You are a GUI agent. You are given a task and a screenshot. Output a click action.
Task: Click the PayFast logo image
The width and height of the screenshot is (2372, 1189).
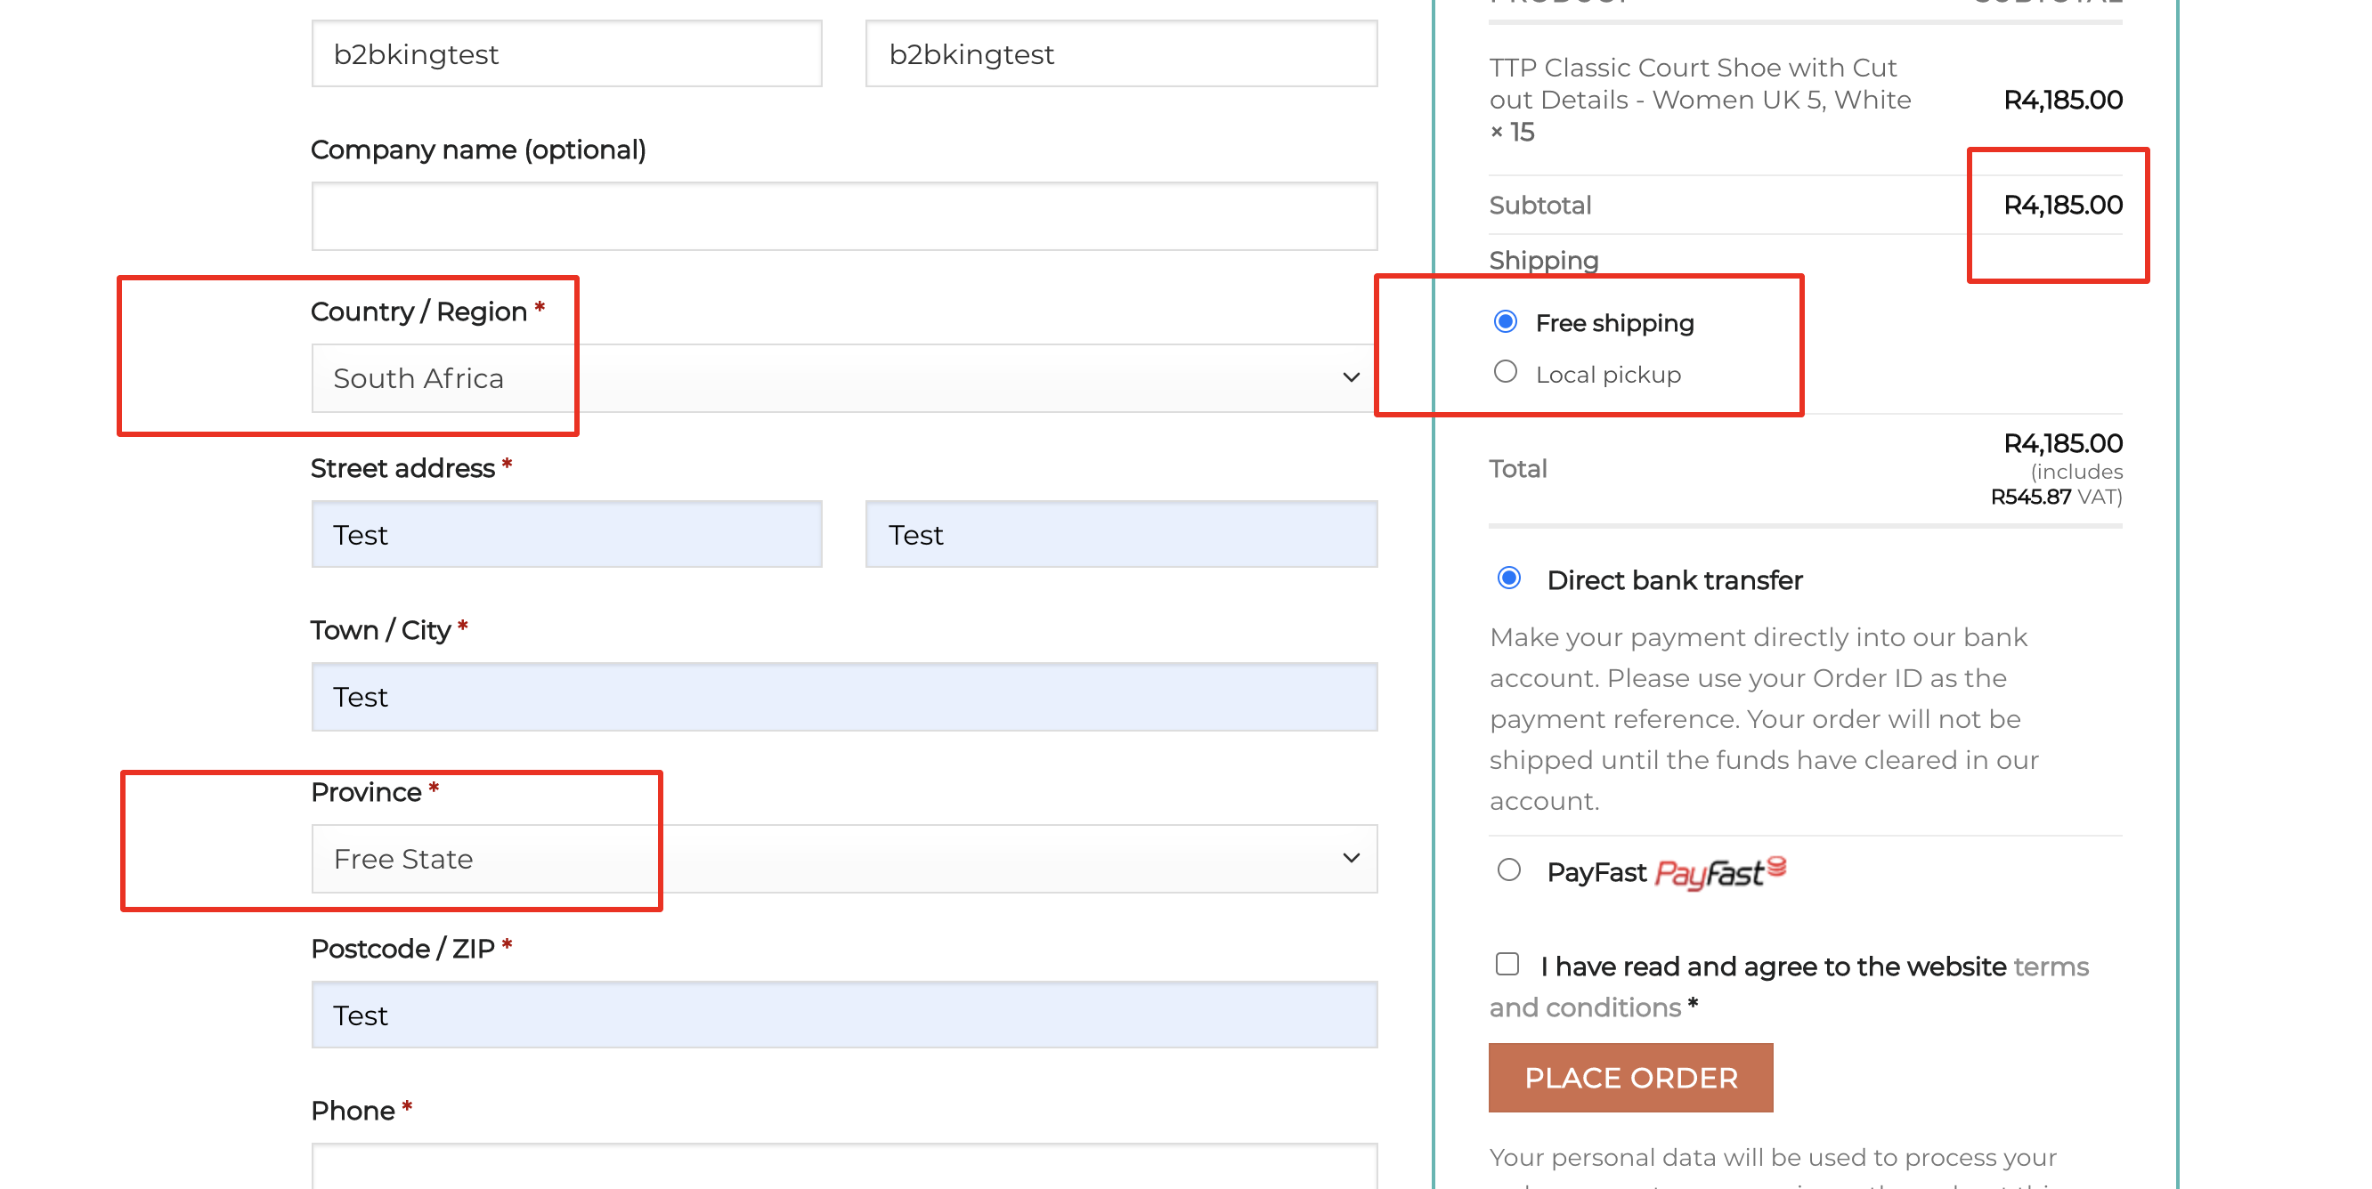point(1720,872)
